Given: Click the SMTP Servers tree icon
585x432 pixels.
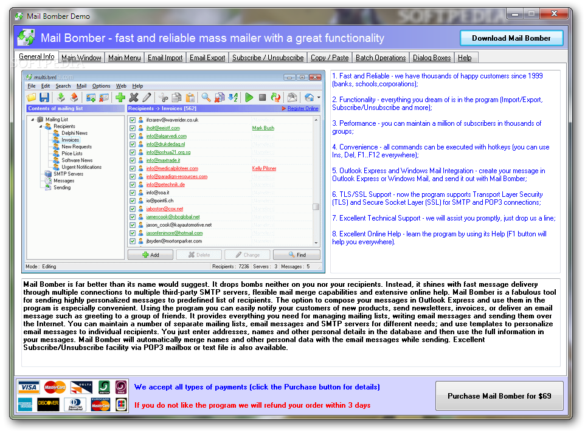Looking at the screenshot, I should coord(48,174).
